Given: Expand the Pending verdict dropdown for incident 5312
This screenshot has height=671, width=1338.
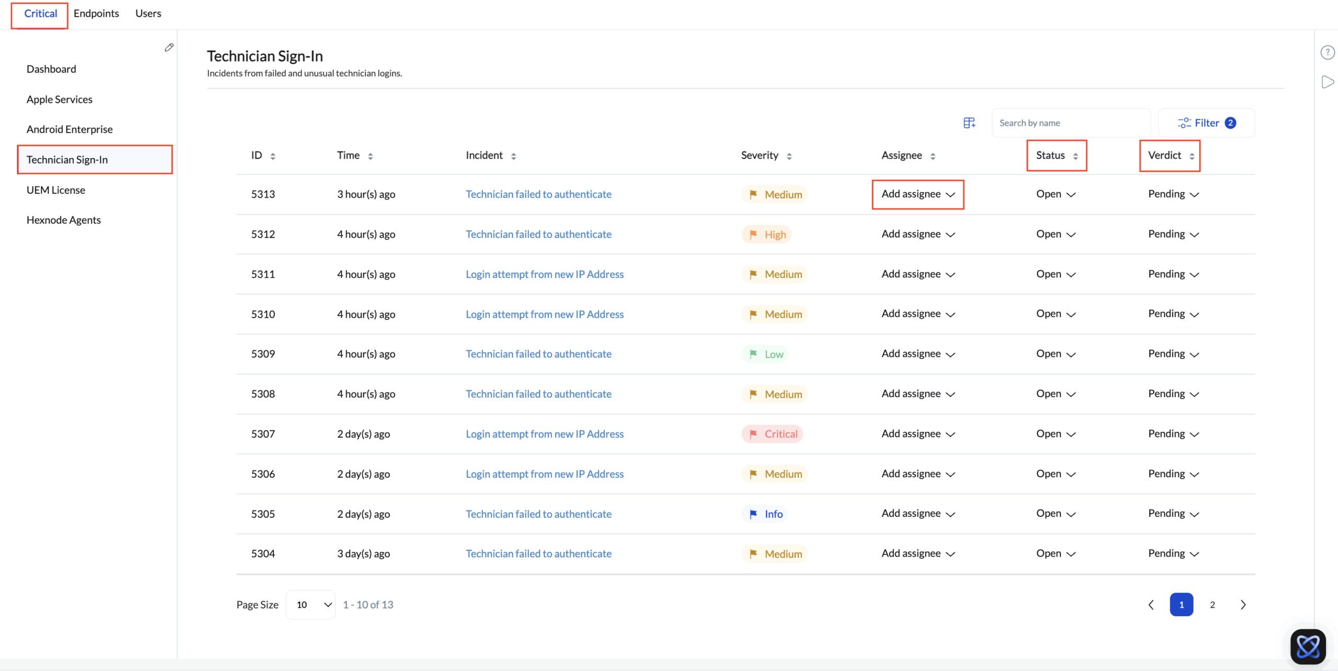Looking at the screenshot, I should click(1173, 234).
